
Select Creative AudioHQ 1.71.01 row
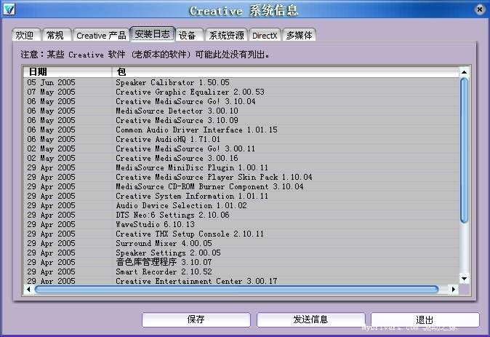[x=241, y=139]
